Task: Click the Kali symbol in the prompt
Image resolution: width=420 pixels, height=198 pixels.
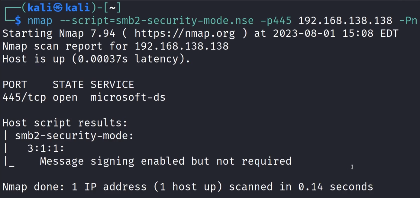Action: [58, 8]
